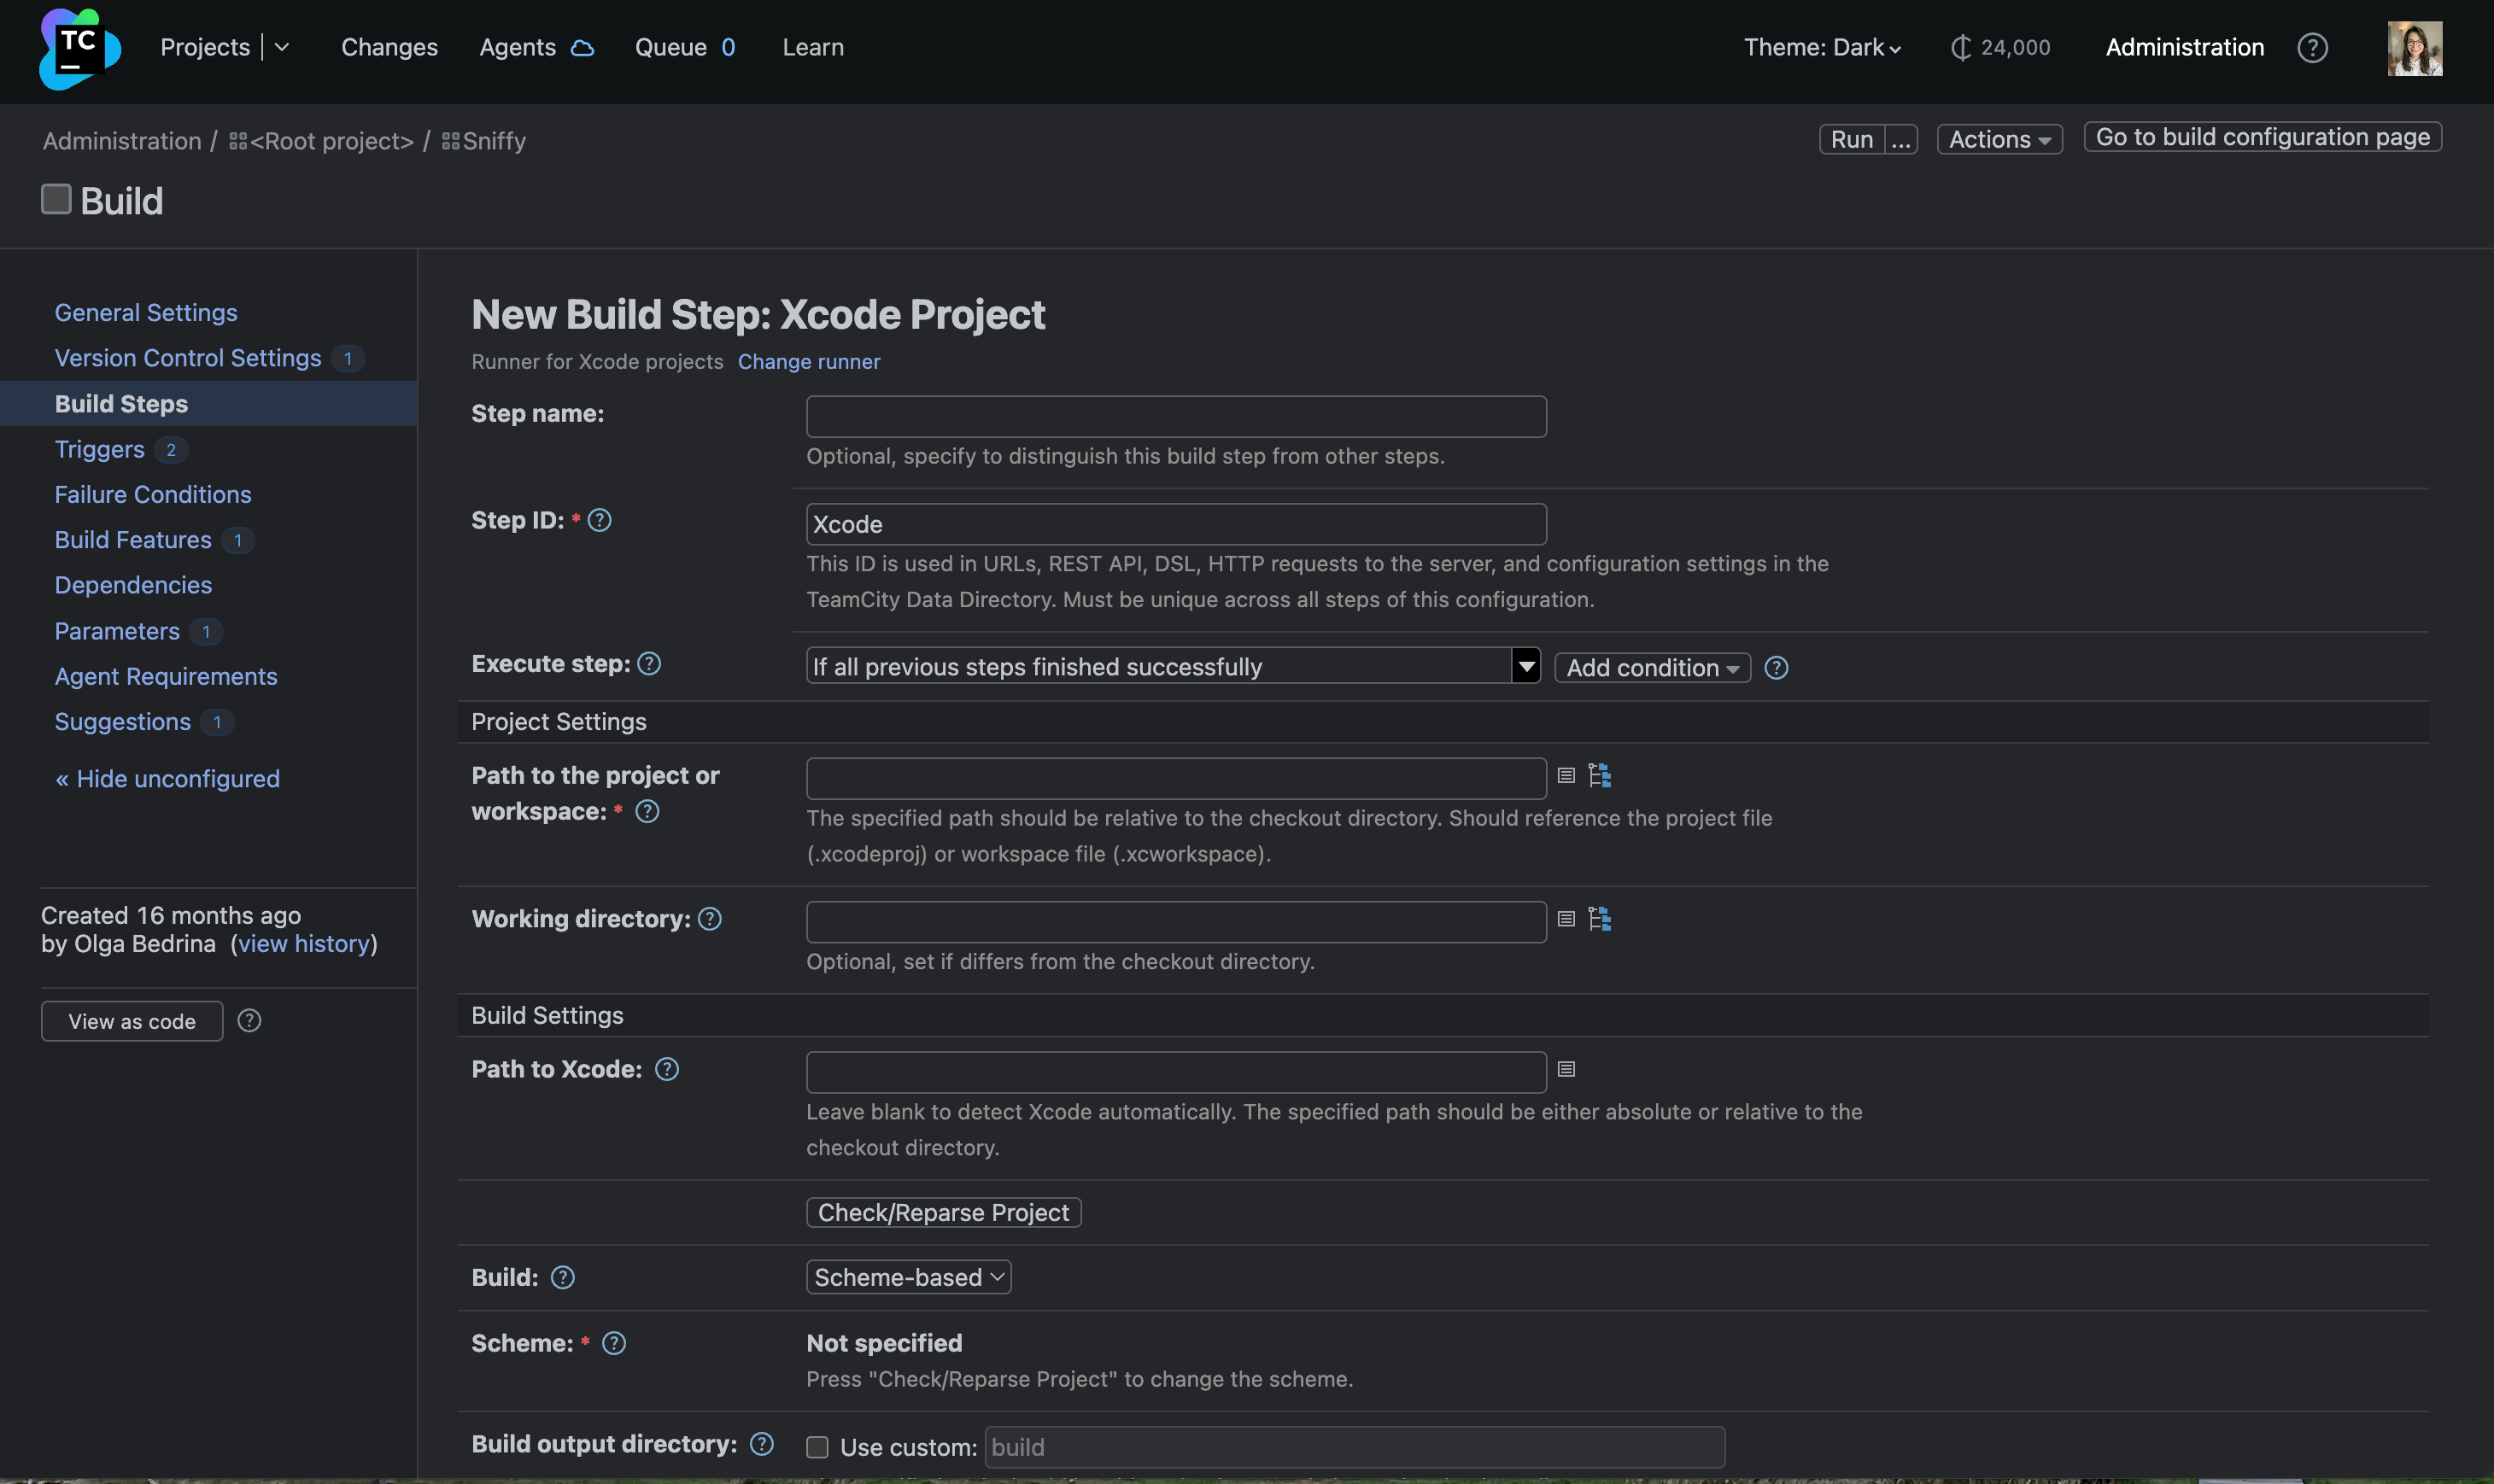Open the Scheme-based Build dropdown

pyautogui.click(x=906, y=1276)
